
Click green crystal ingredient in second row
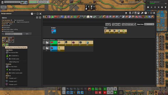pyautogui.click(x=61, y=49)
